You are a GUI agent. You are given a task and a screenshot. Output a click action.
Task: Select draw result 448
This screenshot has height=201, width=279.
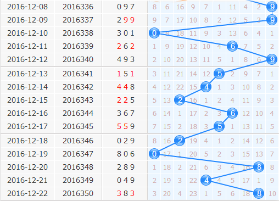pyautogui.click(x=126, y=87)
